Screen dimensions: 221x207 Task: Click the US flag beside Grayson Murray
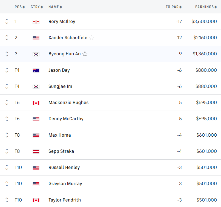(36, 184)
